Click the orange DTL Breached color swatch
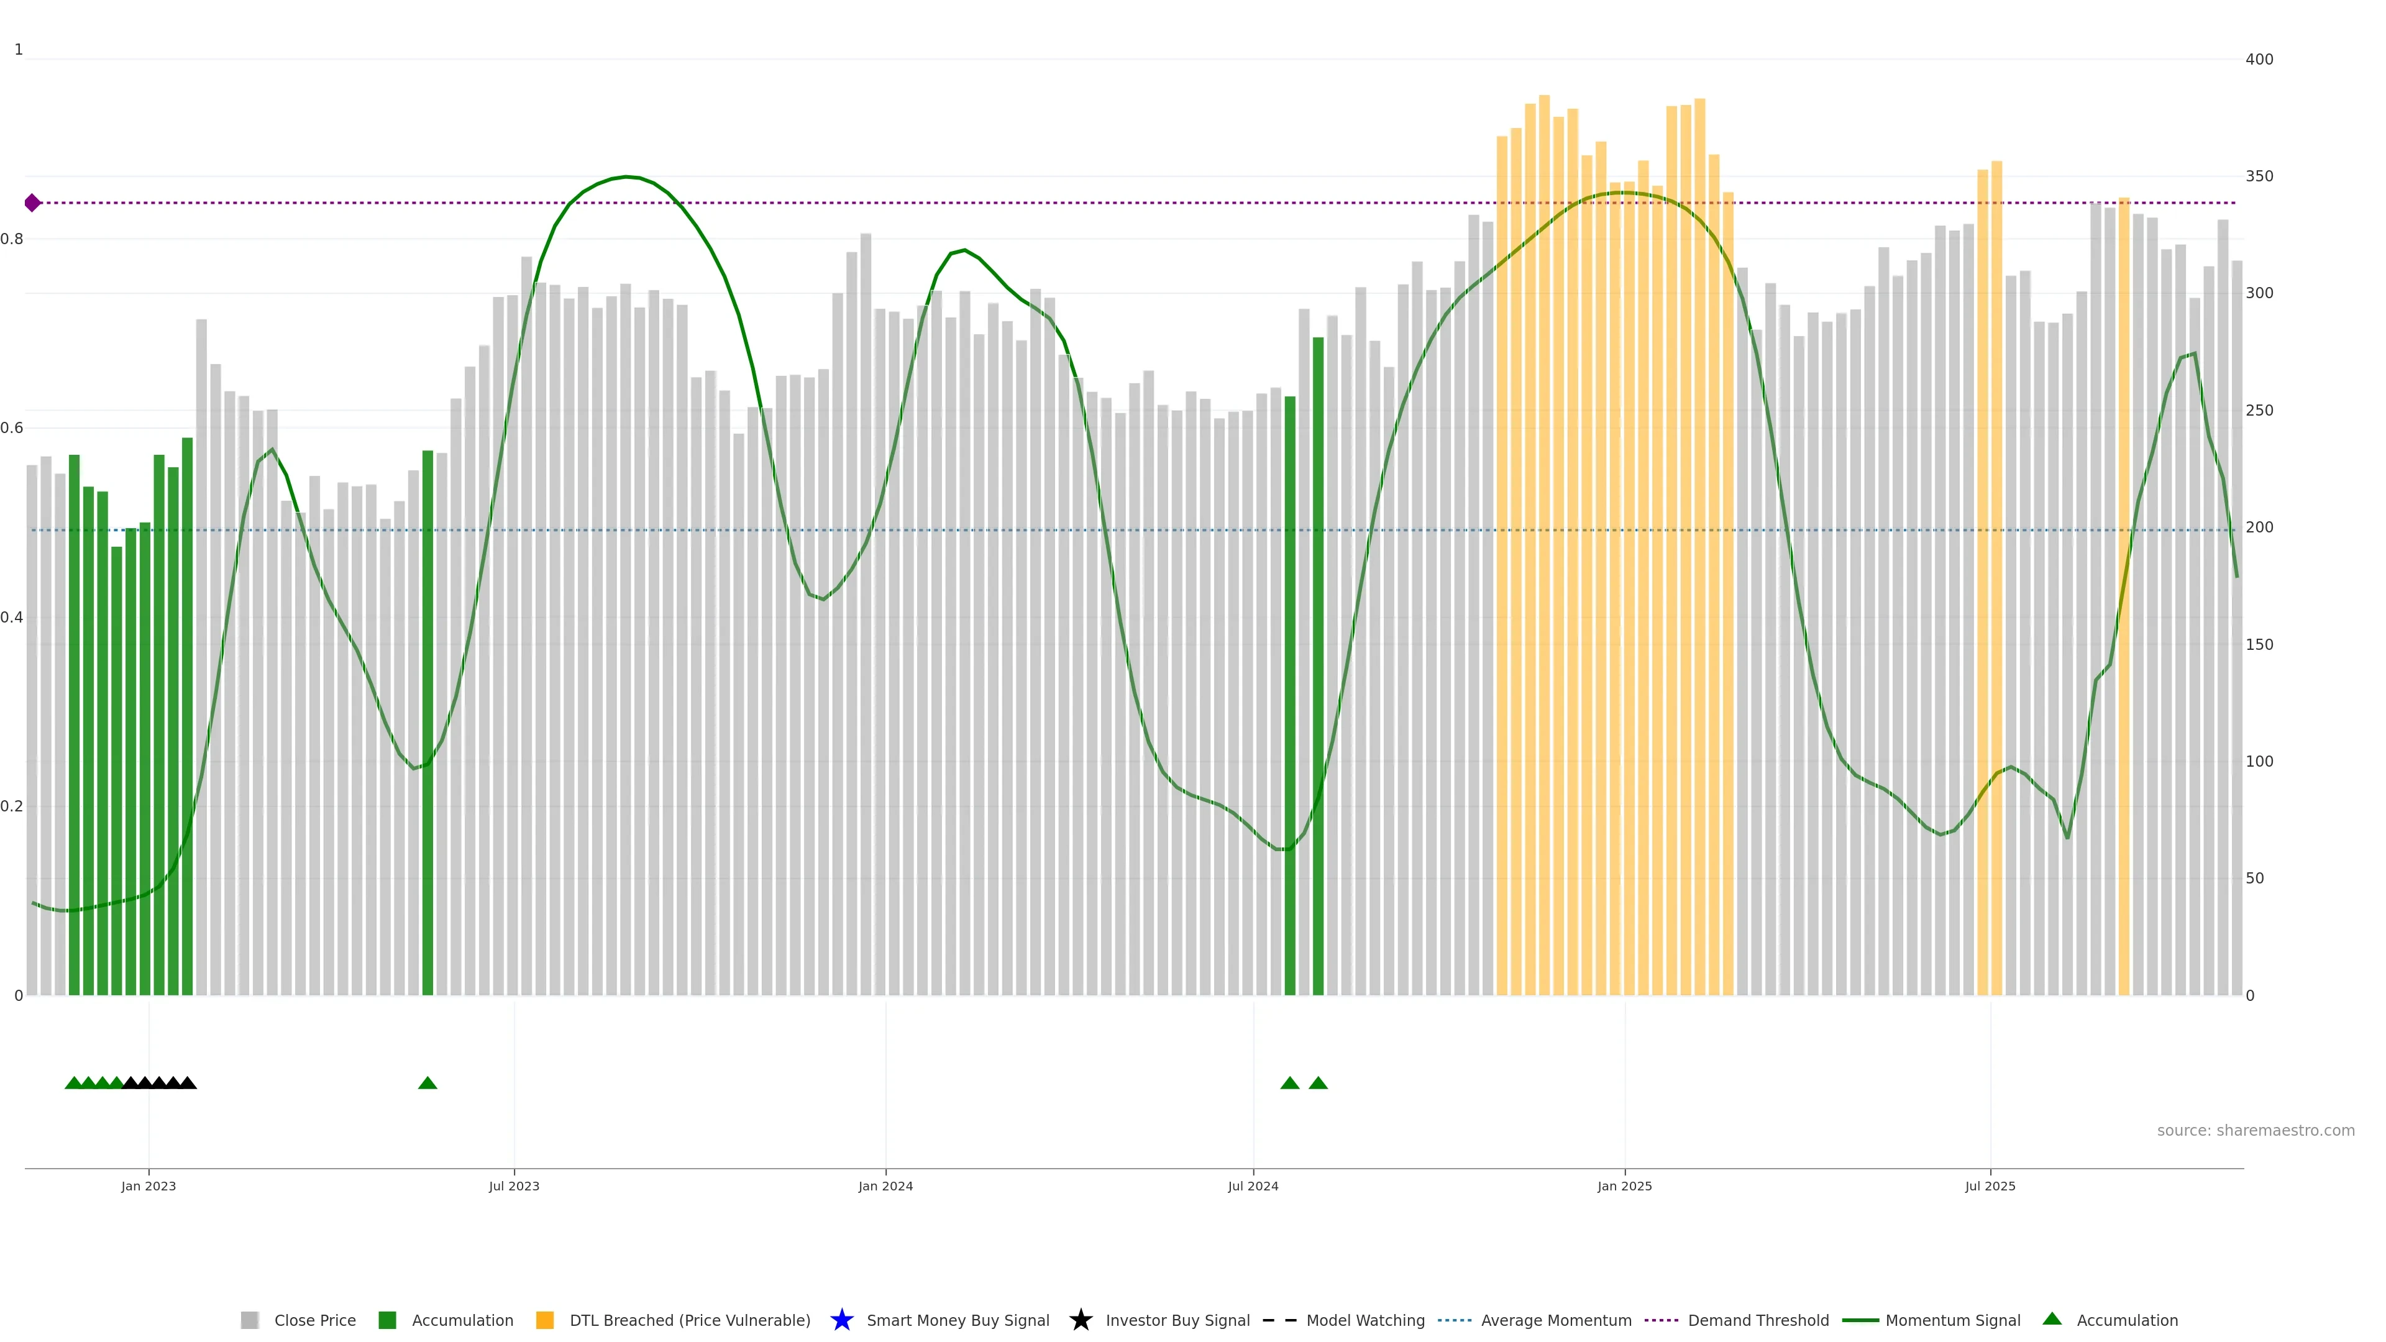The image size is (2386, 1342). point(545,1321)
